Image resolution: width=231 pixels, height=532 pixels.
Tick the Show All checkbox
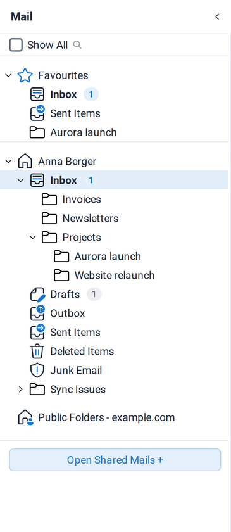point(16,45)
